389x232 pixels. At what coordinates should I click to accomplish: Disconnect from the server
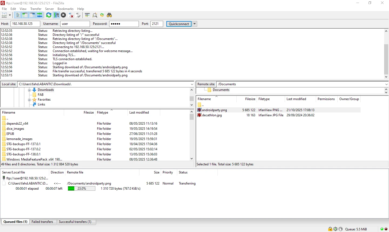(70, 15)
